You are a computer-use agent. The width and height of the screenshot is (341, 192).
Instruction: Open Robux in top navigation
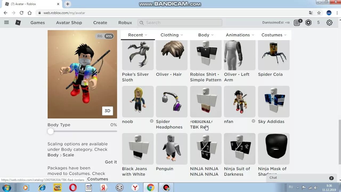[125, 23]
